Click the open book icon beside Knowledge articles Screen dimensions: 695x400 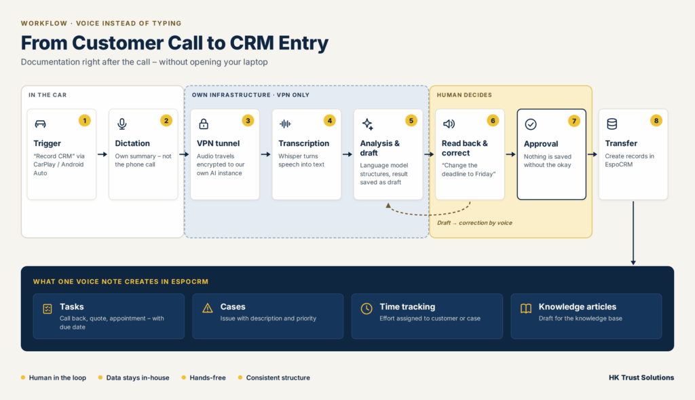[x=526, y=308]
